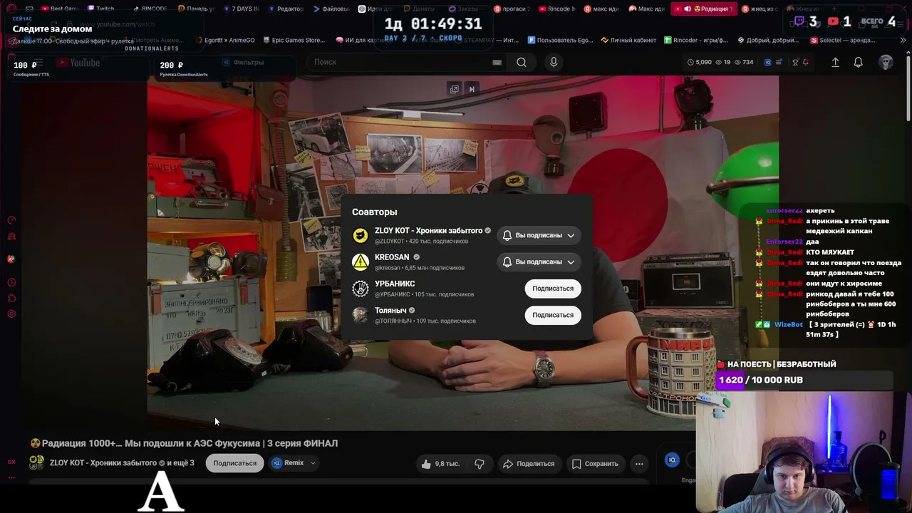Open the Egorttt AnimeGO bookmark

(x=225, y=40)
